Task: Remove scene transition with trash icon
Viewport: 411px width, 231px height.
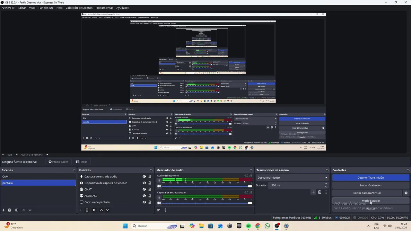Action: coord(319,192)
